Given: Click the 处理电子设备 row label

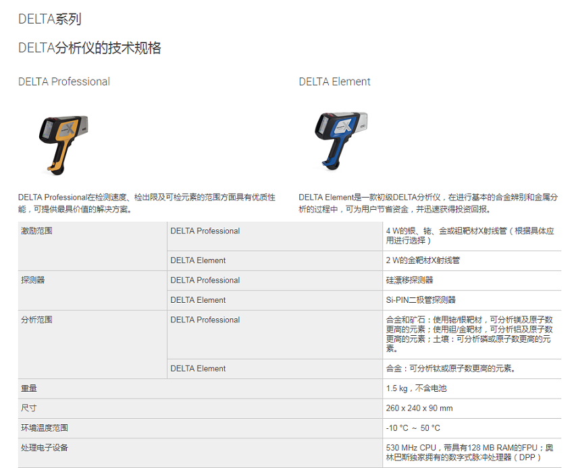Looking at the screenshot, I should point(45,447).
